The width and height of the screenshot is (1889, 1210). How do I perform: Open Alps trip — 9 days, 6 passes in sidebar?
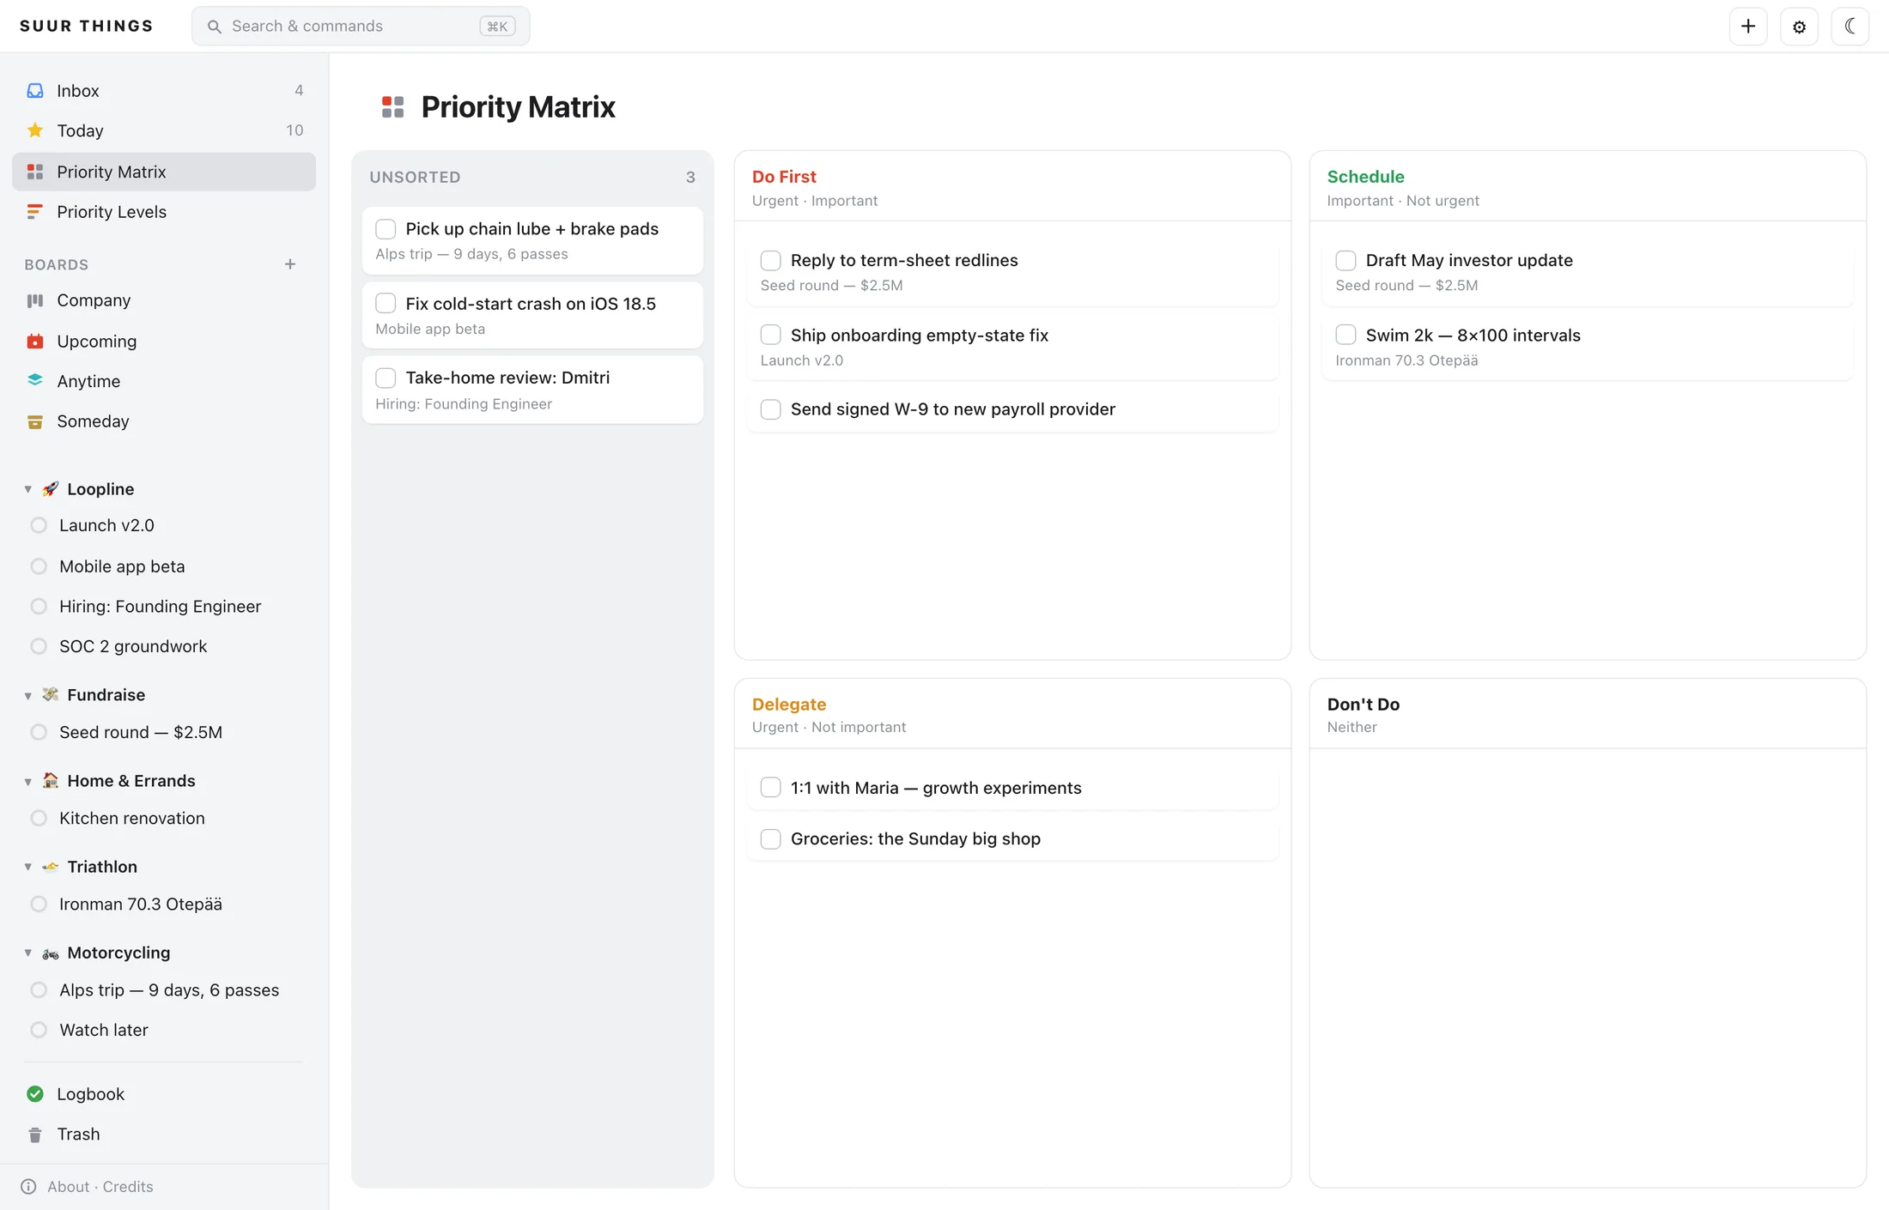(164, 990)
